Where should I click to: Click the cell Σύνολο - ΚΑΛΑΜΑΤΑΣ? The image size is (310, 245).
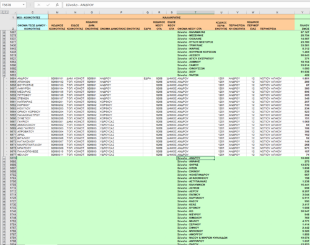click(x=195, y=32)
